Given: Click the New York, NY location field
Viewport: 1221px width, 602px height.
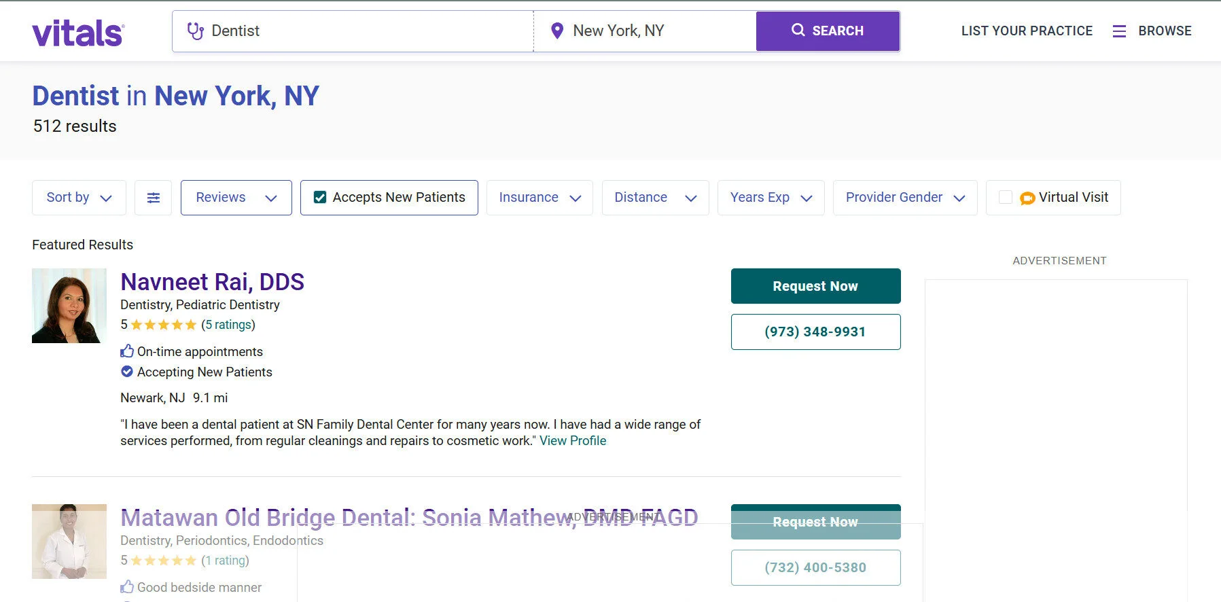Looking at the screenshot, I should (645, 31).
